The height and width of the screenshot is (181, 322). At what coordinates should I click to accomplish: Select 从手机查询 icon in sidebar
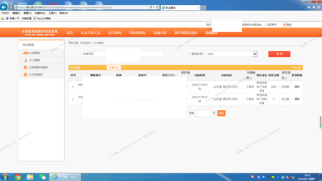tap(25, 74)
